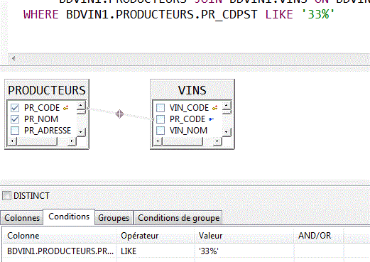Click VINS horizontal scroll right arrow
370x262 pixels.
coord(217,141)
